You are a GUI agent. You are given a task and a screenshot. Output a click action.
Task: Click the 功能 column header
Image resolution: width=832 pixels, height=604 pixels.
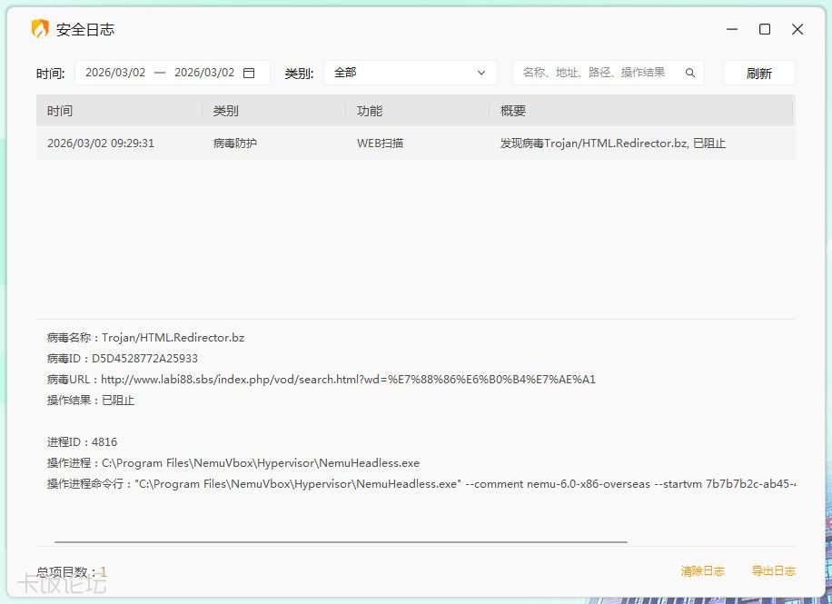point(370,111)
